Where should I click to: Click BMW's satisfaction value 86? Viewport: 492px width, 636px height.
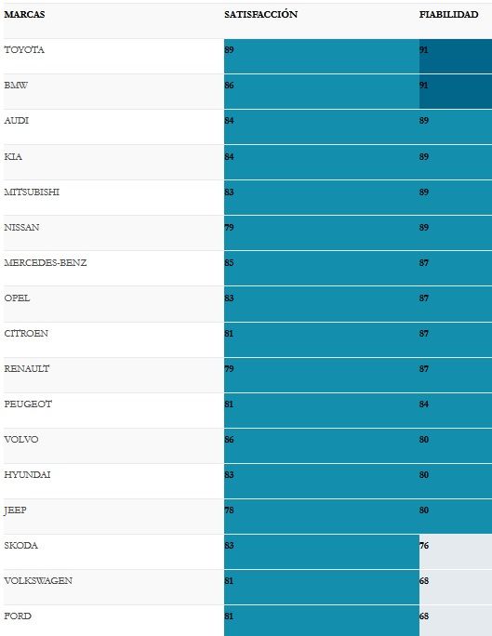pos(229,86)
